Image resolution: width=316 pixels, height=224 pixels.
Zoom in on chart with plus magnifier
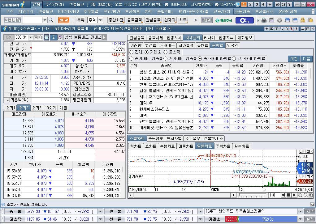(300, 195)
